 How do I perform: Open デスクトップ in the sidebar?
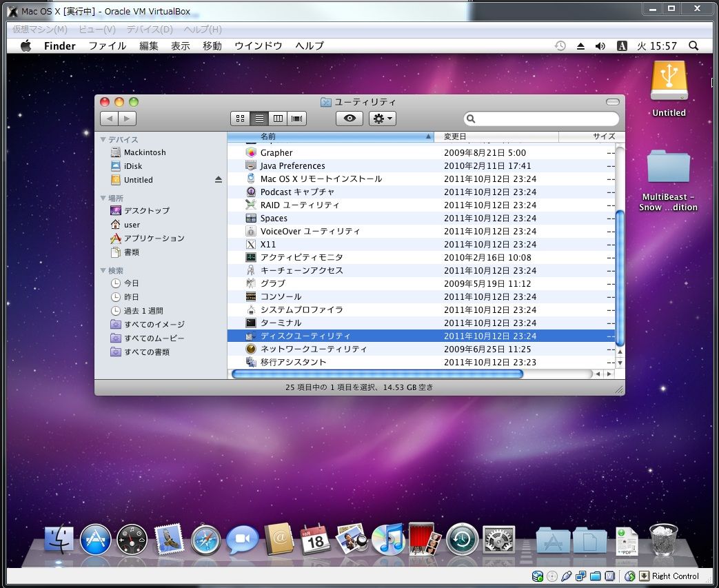tap(141, 210)
